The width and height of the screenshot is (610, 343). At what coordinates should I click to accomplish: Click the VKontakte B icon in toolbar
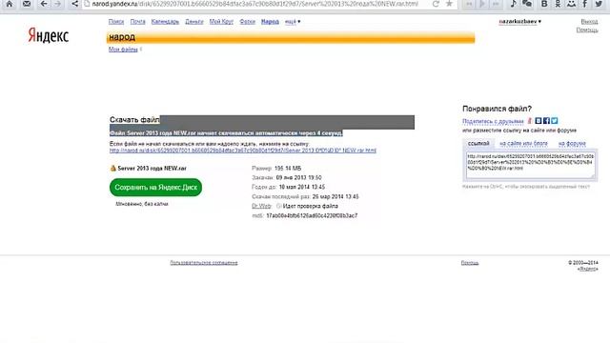click(x=544, y=4)
